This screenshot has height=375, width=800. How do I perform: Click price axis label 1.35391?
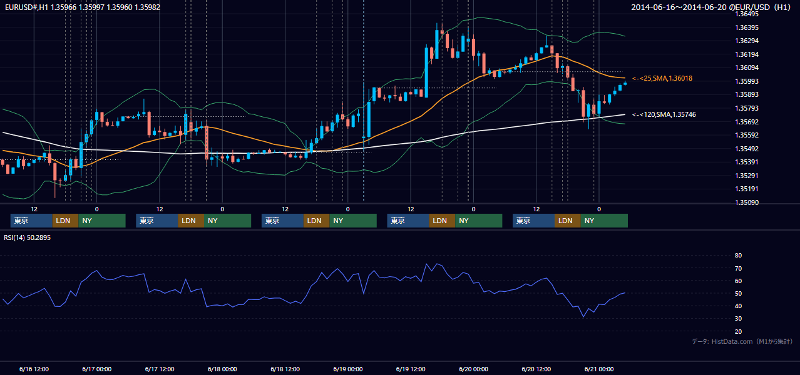pyautogui.click(x=746, y=162)
